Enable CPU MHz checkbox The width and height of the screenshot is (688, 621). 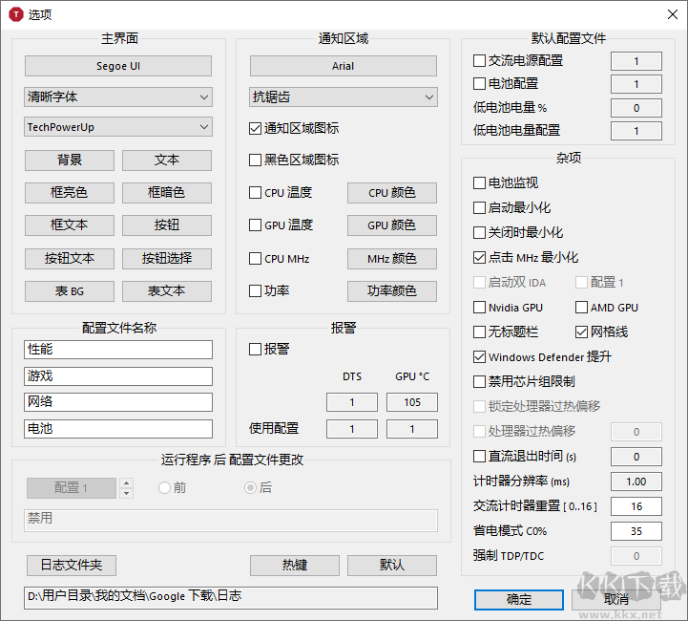point(255,258)
